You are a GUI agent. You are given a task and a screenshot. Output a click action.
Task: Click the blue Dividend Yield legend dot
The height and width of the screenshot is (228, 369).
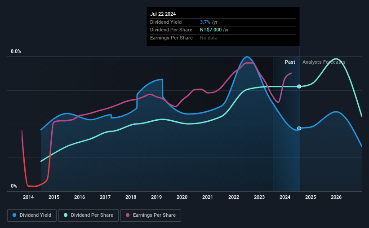point(14,215)
